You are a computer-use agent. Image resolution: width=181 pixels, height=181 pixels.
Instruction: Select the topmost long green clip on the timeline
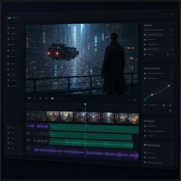pyautogui.click(x=94, y=128)
